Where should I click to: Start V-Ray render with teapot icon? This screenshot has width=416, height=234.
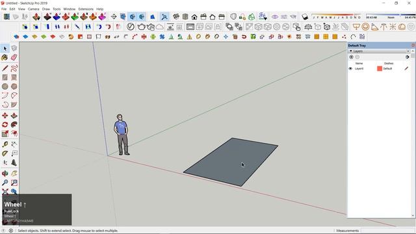coord(141,27)
